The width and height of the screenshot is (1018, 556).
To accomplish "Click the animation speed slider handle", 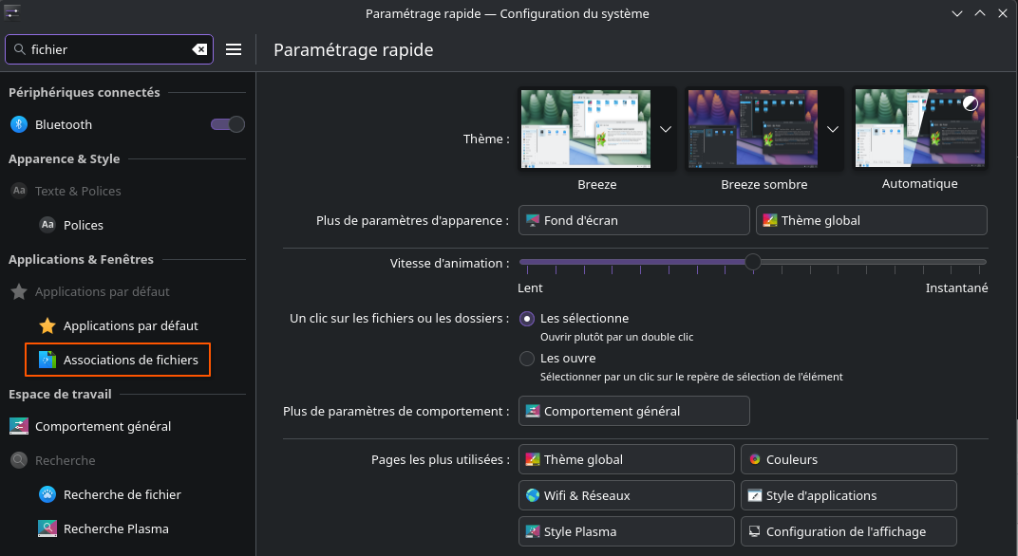I will pos(753,262).
